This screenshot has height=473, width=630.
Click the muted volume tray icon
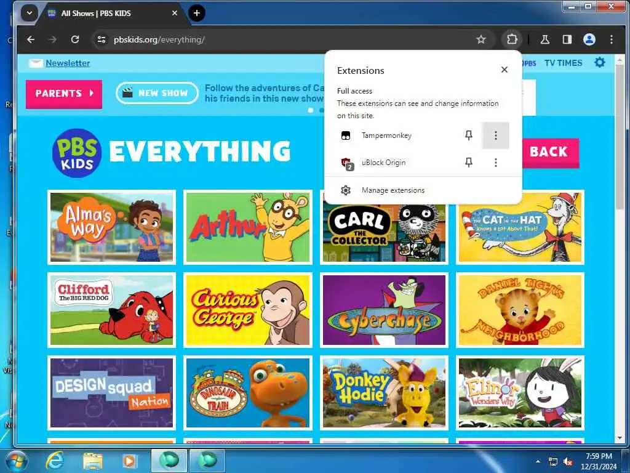coord(568,462)
